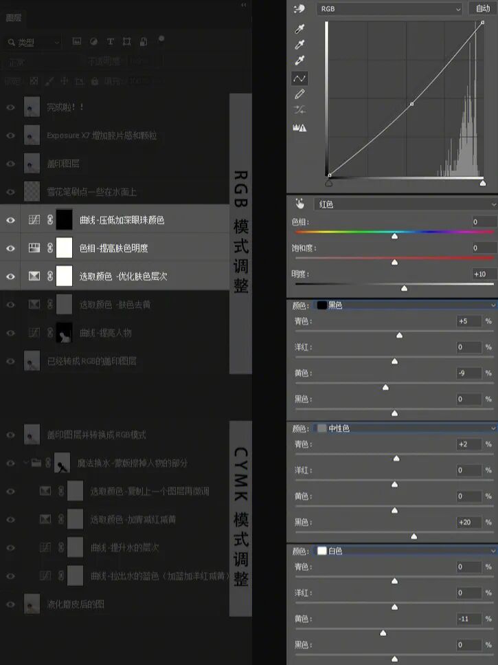Hide the 完成啦!! layer

click(10, 107)
